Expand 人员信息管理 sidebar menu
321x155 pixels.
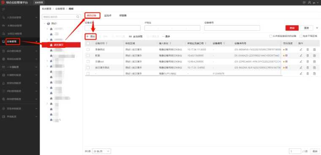pyautogui.click(x=20, y=18)
